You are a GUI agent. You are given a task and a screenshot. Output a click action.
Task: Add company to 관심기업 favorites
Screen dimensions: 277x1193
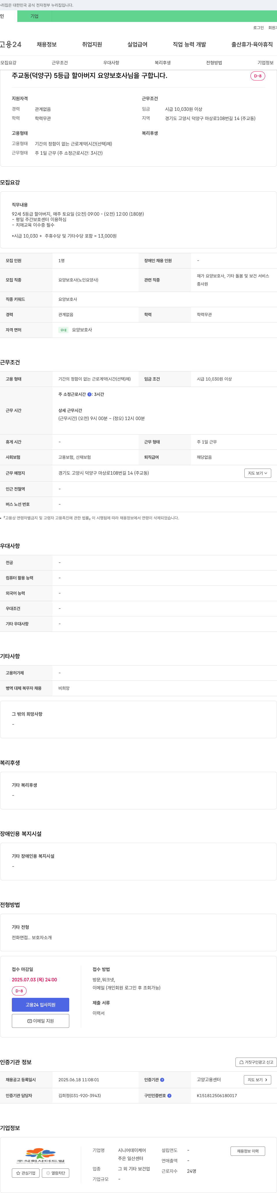[26, 1173]
